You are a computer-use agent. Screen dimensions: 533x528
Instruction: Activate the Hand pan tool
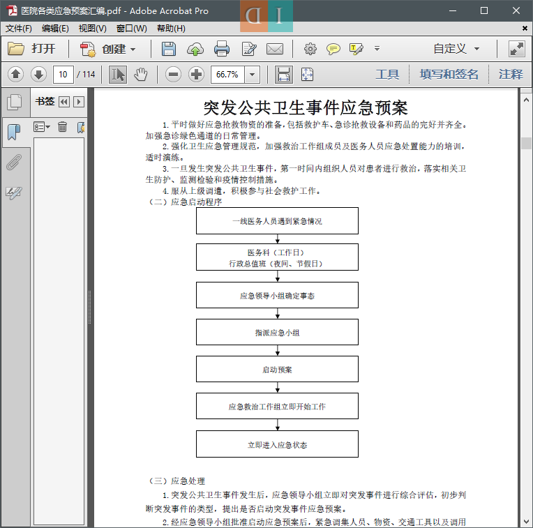click(140, 75)
